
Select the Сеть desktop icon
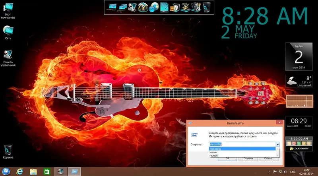tap(8, 33)
